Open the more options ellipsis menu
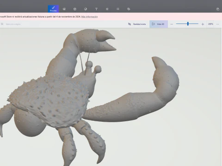Screen dimensions: 222x166 [x=217, y=24]
